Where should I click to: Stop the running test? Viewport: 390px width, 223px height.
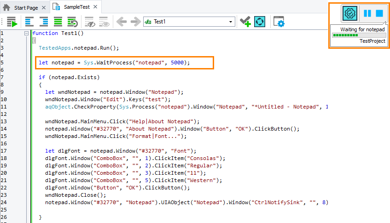[379, 14]
